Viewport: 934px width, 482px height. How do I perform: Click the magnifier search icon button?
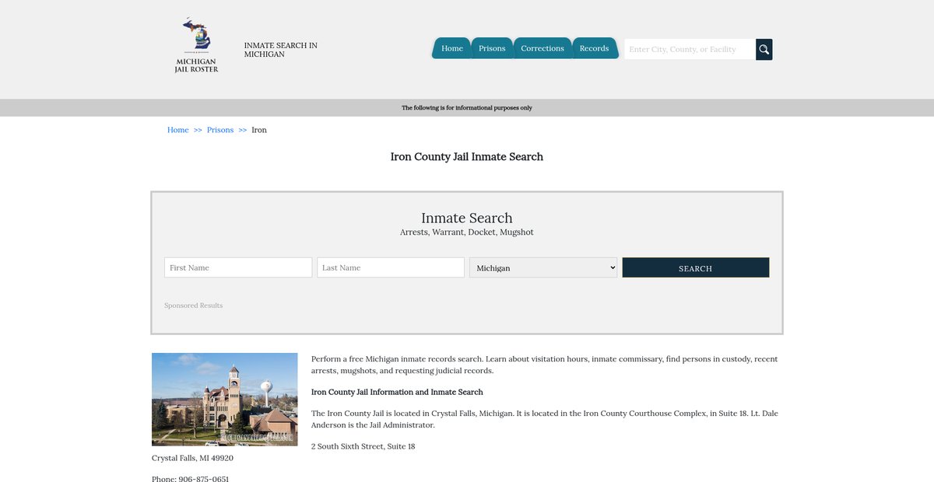764,49
